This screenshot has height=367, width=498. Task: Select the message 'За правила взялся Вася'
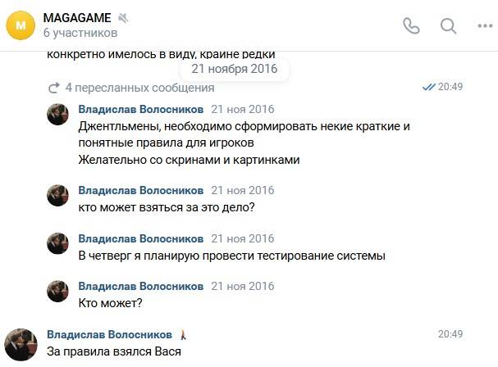[114, 351]
